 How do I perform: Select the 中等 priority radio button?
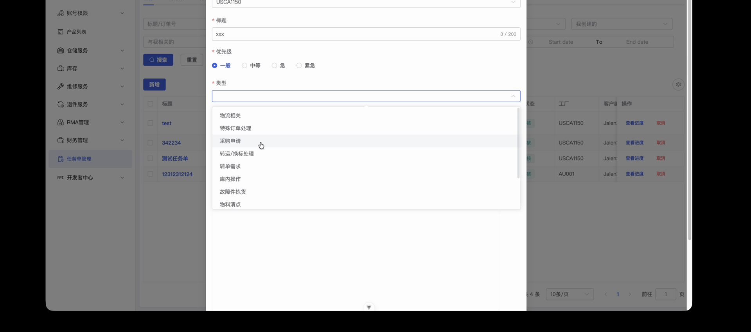244,66
